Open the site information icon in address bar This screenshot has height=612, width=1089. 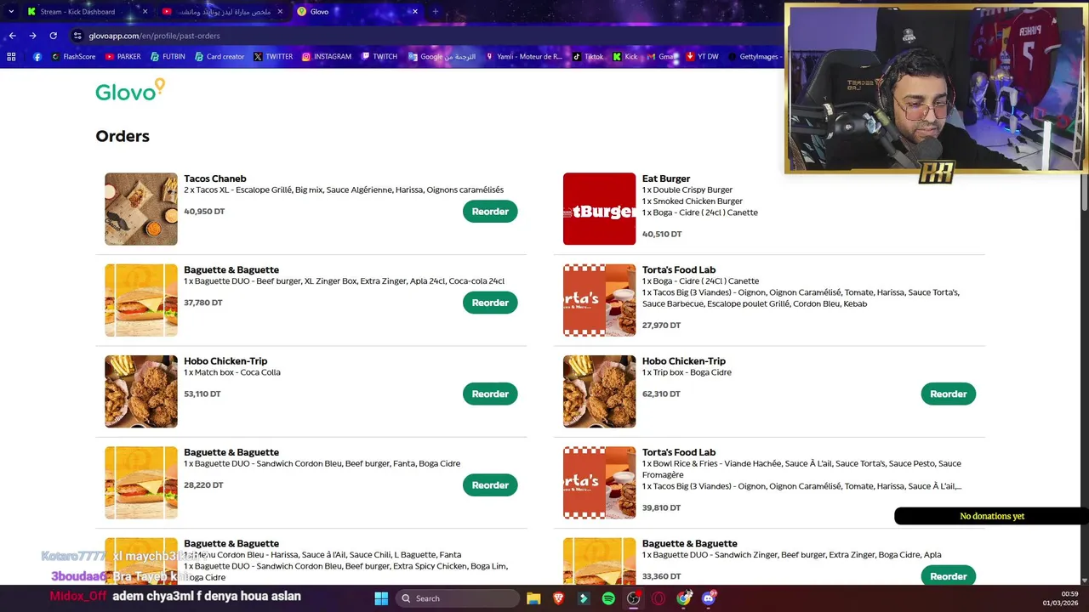[77, 36]
